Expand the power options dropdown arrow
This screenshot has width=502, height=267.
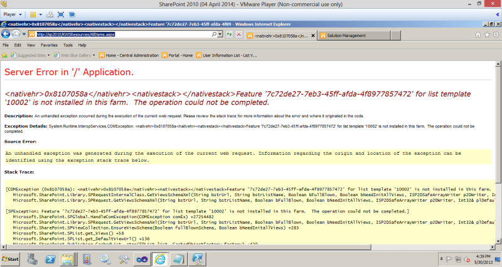point(40,14)
